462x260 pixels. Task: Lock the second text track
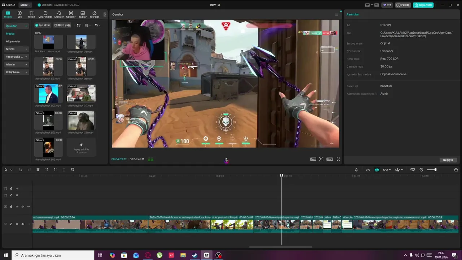point(11,195)
